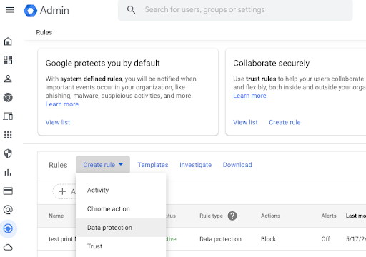
Task: Select Trust from Create rule menu
Action: [121, 246]
